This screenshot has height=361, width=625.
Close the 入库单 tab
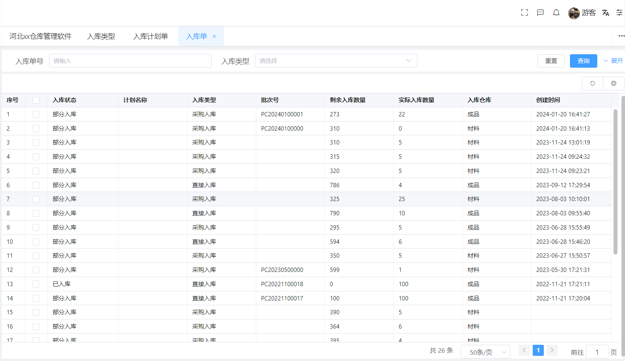tap(214, 36)
